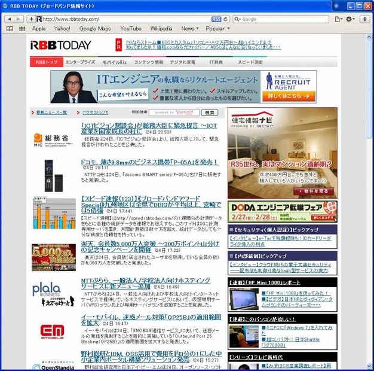The image size is (374, 371).
Task: Click the 検索 button
Action: click(210, 112)
